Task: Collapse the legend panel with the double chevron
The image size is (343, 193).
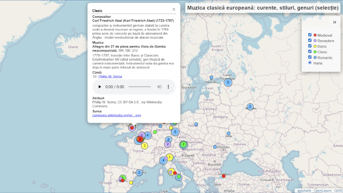Action: (335, 22)
